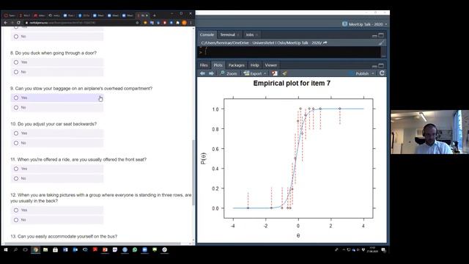Select No for adjusting car seat backwards

click(x=16, y=143)
